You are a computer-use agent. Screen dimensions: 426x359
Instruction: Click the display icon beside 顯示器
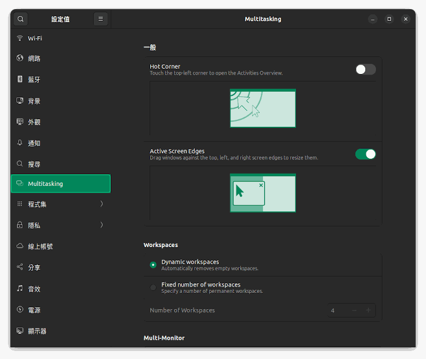point(20,331)
